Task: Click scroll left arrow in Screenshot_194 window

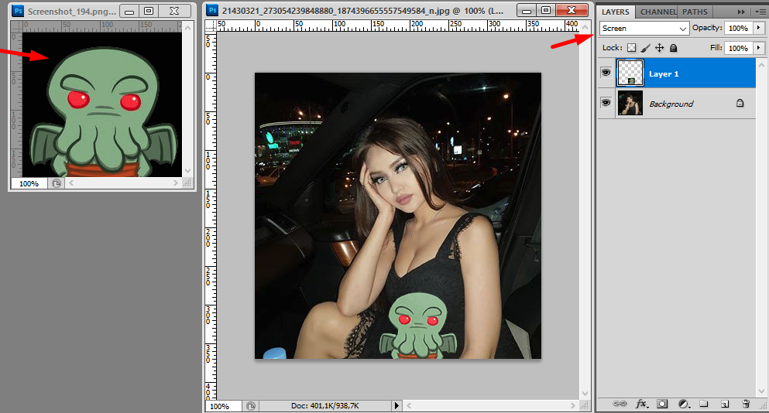Action: 71,183
